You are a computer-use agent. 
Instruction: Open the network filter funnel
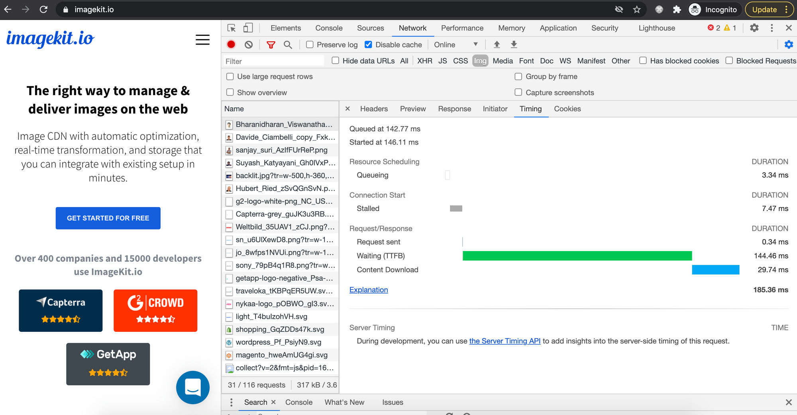(271, 45)
